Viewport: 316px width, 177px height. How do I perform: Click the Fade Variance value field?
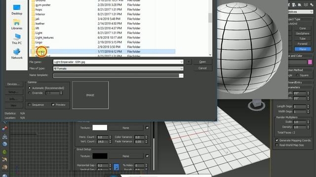pyautogui.click(x=139, y=142)
